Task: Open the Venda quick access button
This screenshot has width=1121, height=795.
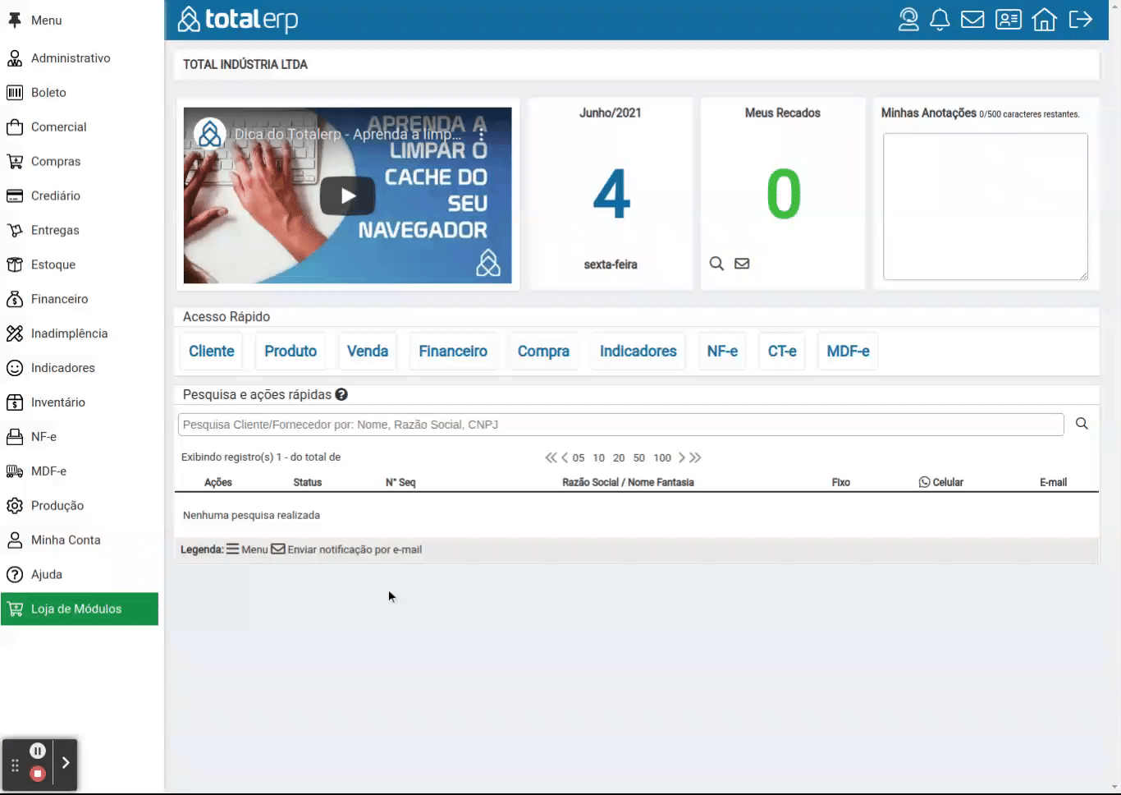Action: coord(368,352)
